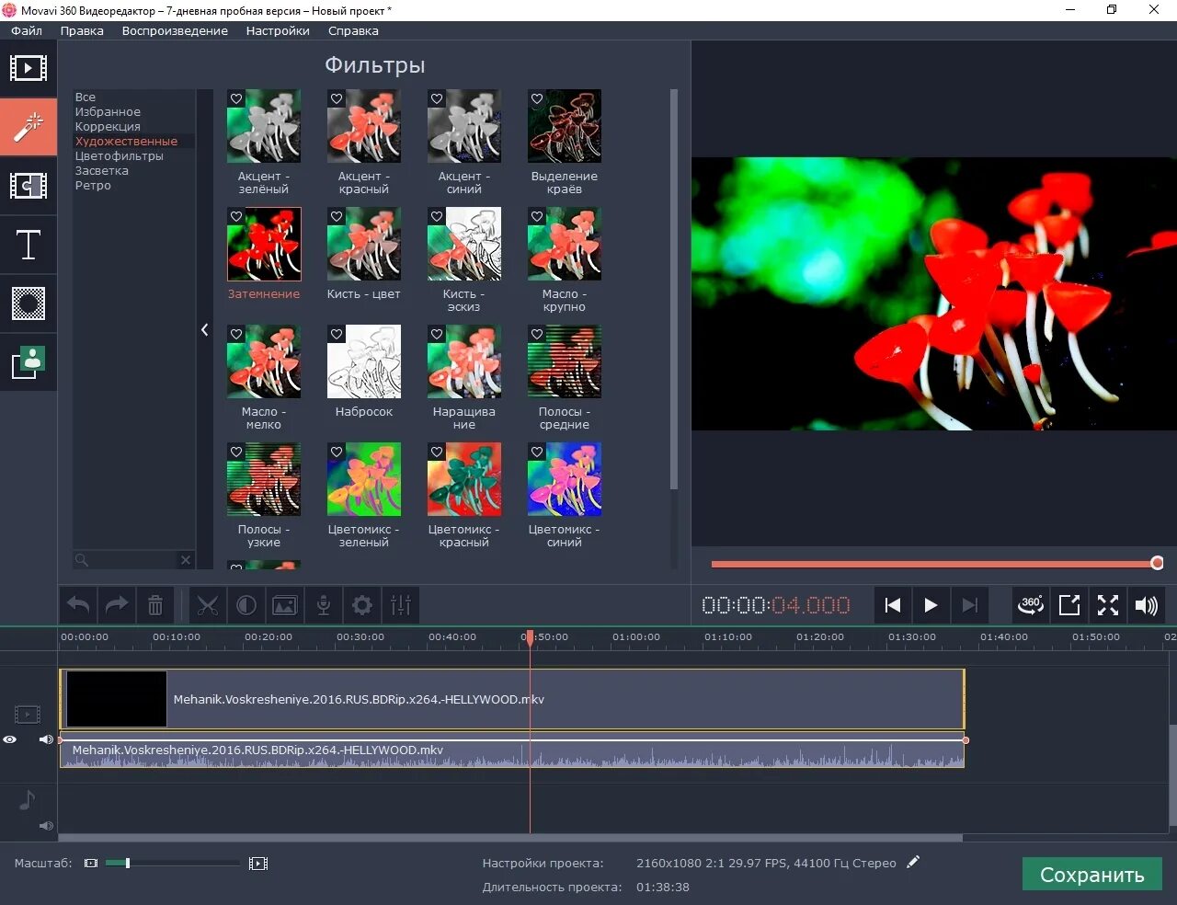Mute the music audio track
Viewport: 1177px width, 905px height.
tap(45, 826)
